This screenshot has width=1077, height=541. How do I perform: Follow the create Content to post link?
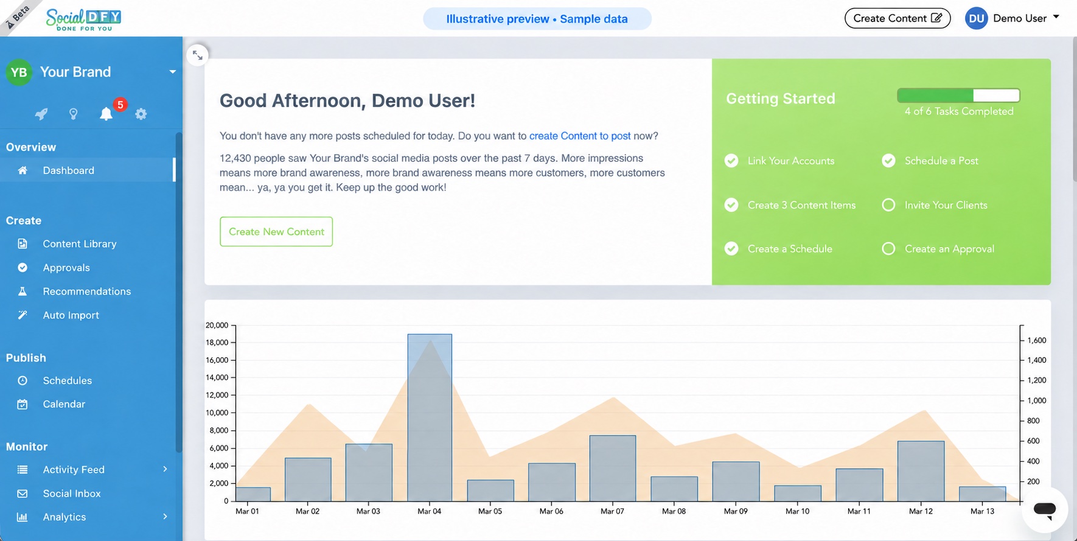click(580, 136)
